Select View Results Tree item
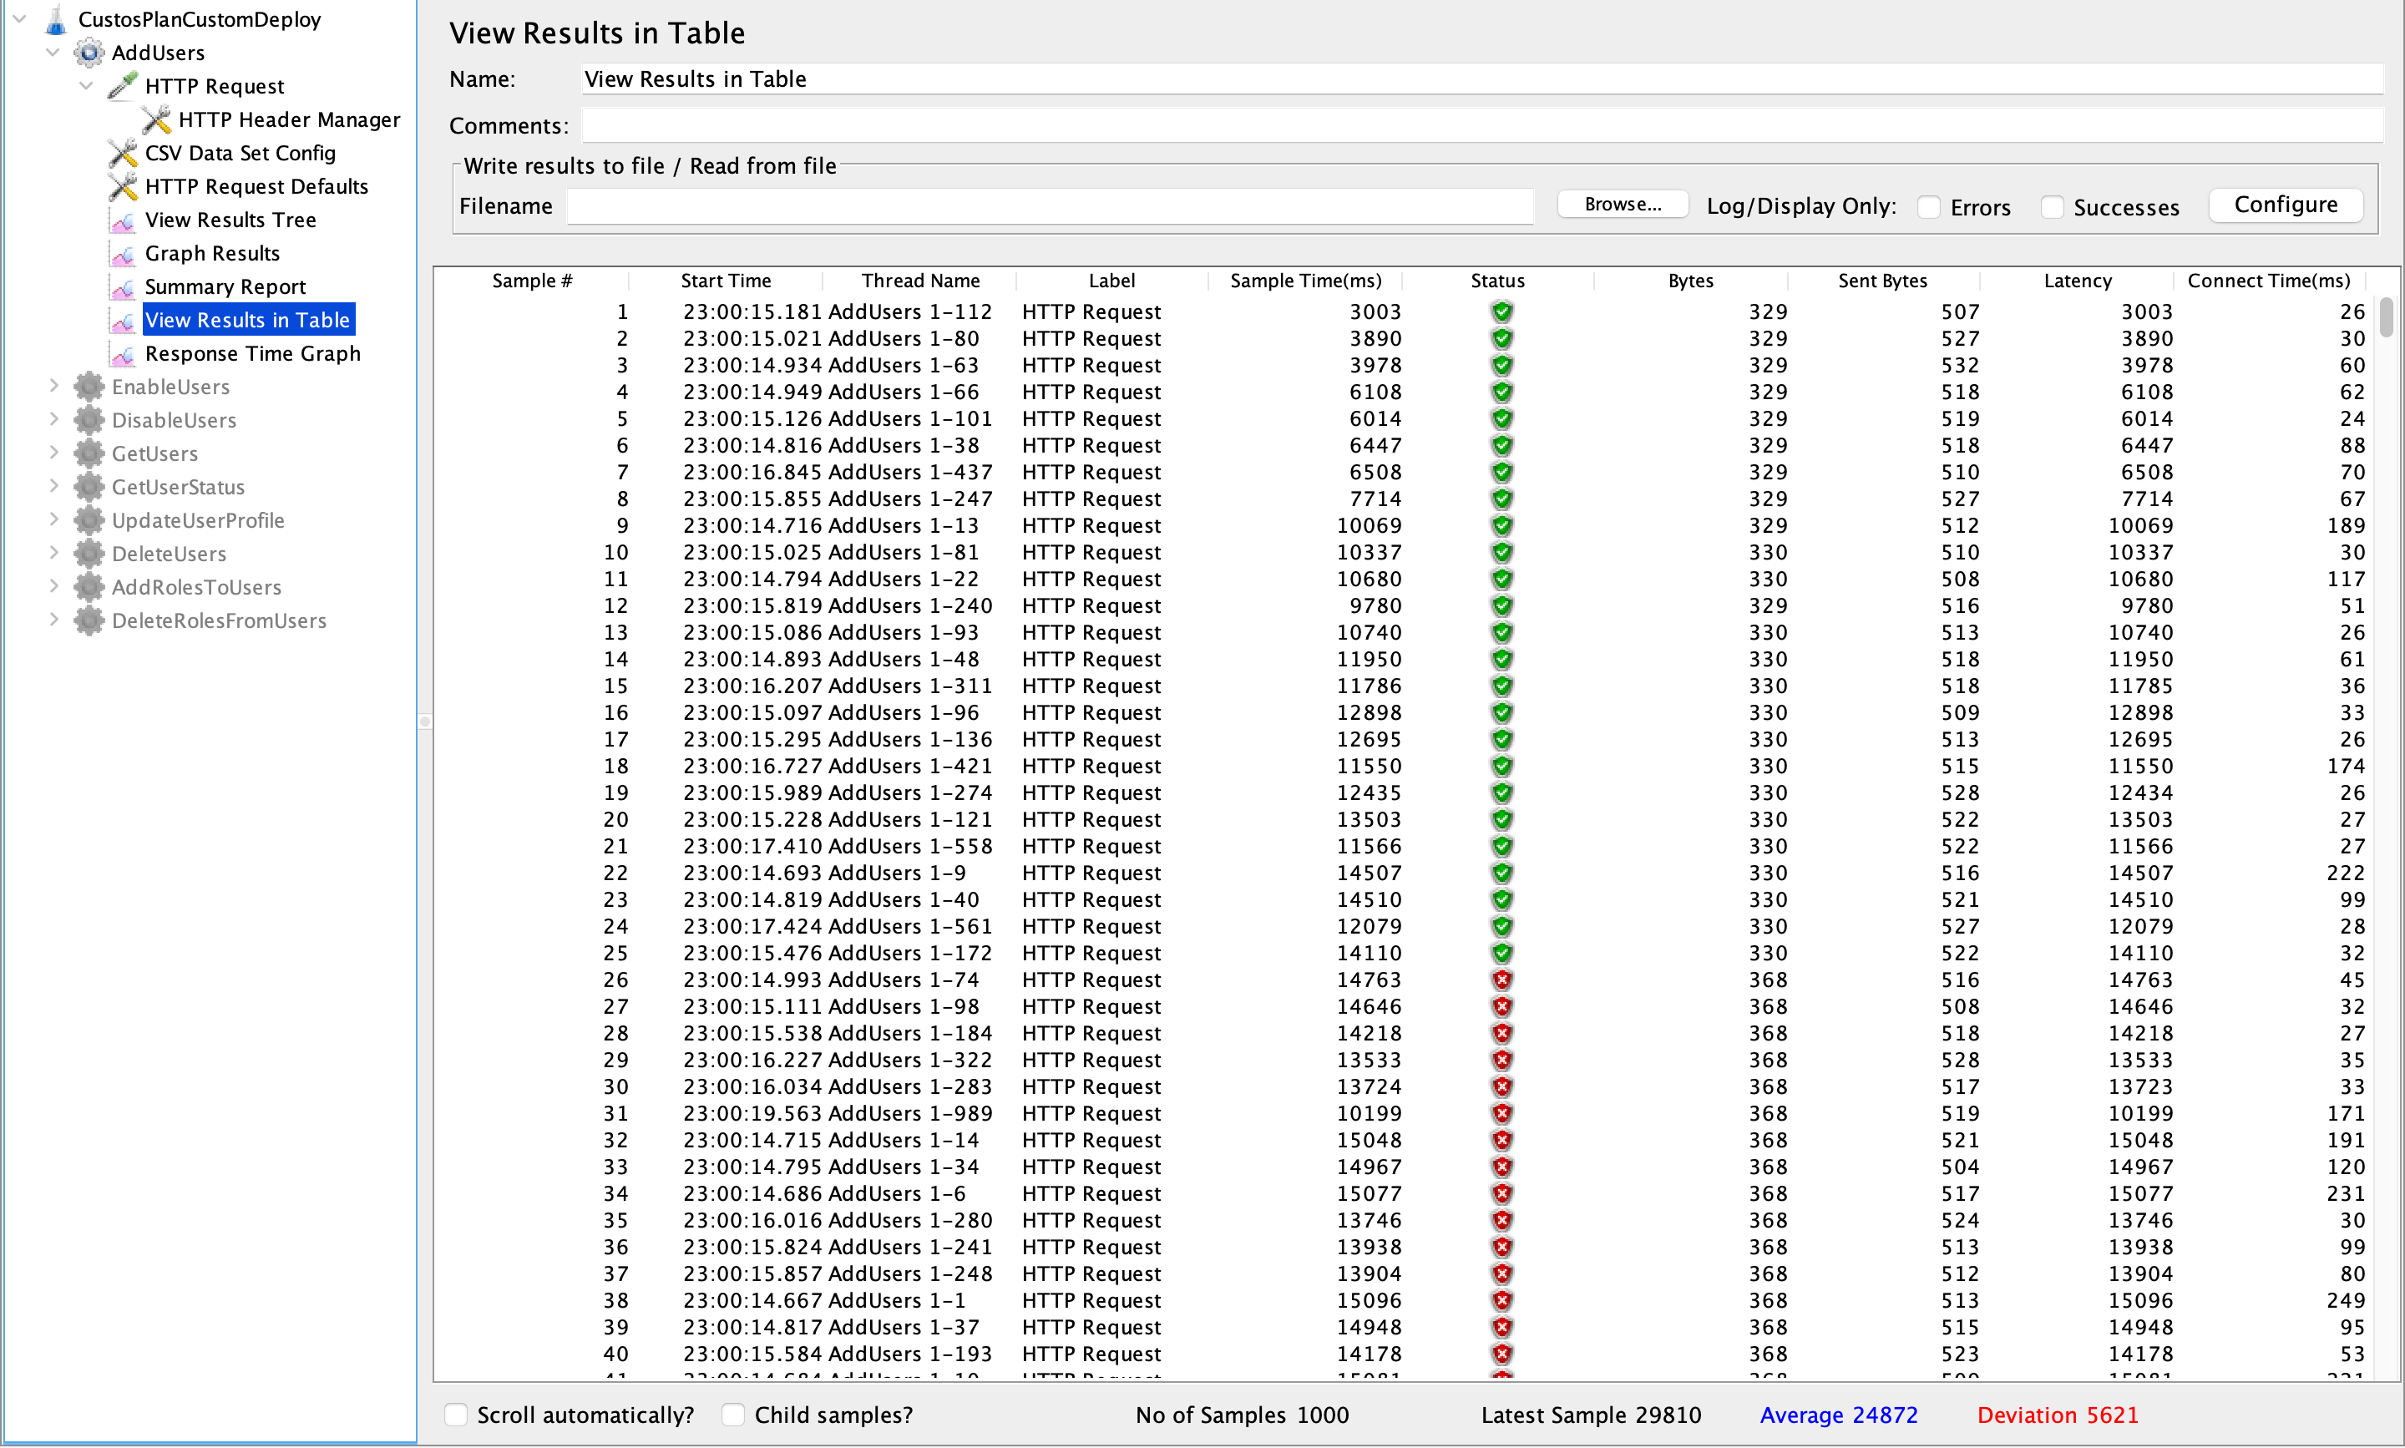The image size is (2405, 1448). pos(230,220)
